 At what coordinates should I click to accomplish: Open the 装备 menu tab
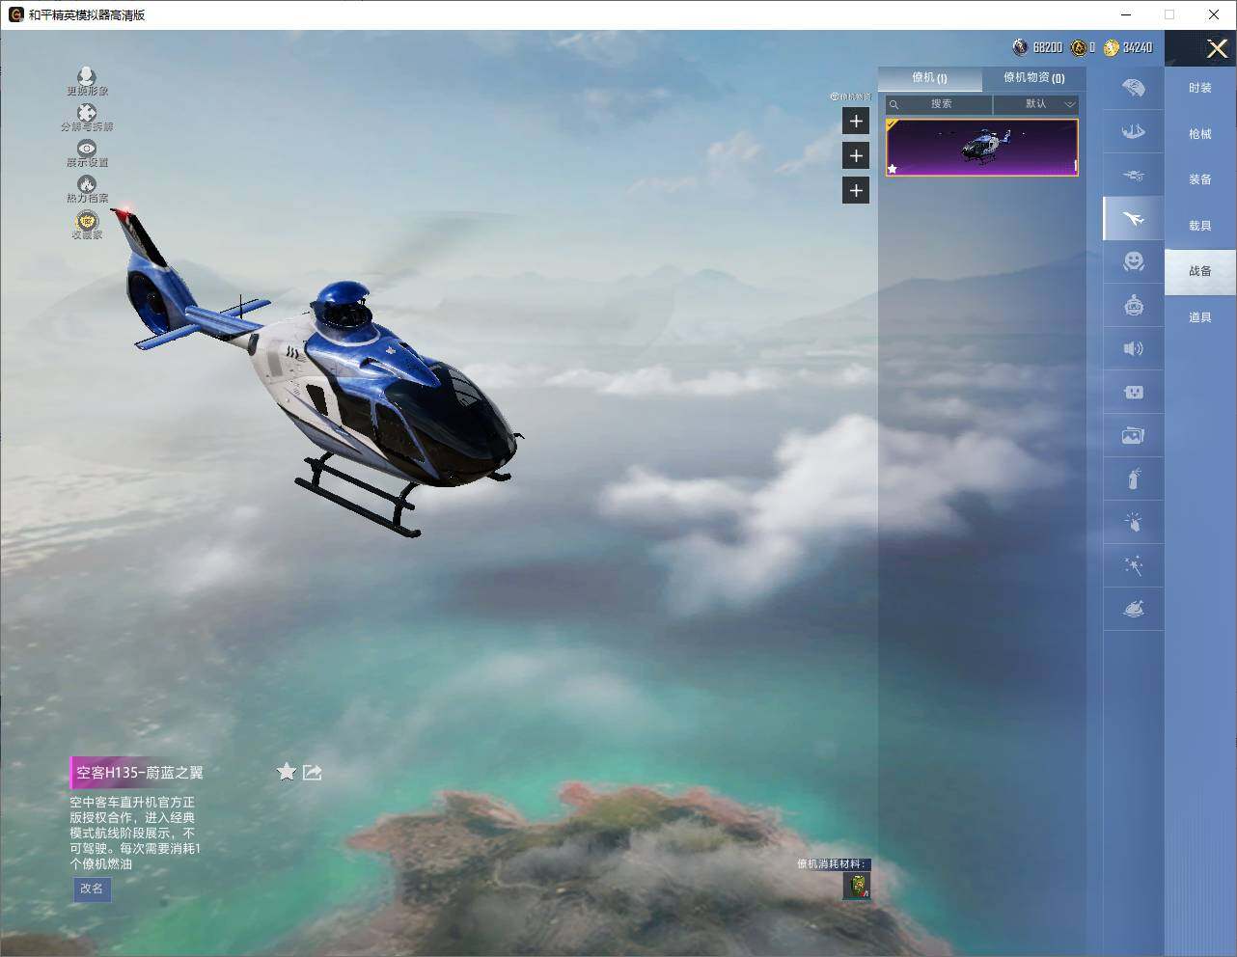pyautogui.click(x=1199, y=179)
